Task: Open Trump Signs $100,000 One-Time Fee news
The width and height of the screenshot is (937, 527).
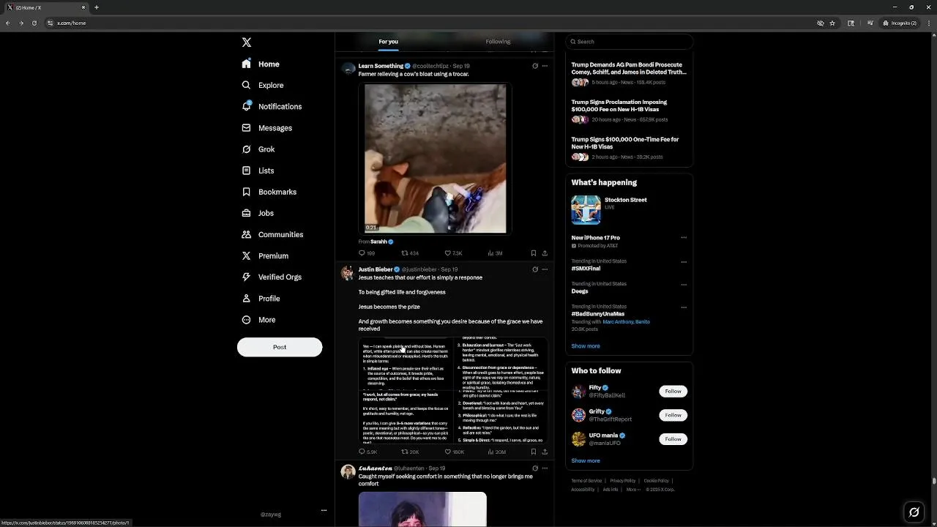Action: point(625,143)
